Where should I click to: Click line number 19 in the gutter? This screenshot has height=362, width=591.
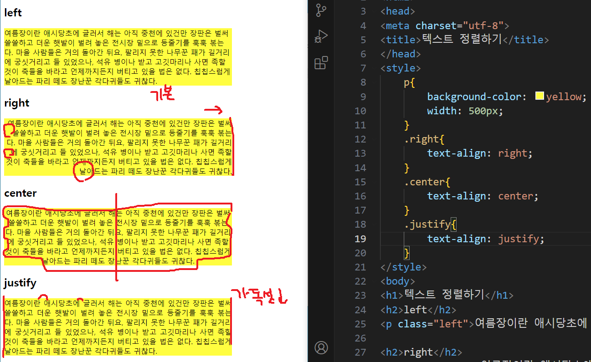point(360,239)
